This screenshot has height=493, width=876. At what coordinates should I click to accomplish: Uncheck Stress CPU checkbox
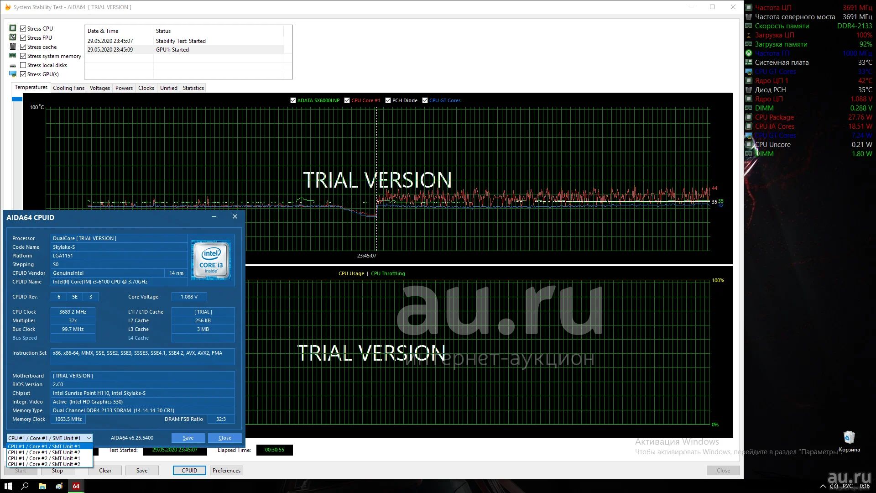point(23,28)
